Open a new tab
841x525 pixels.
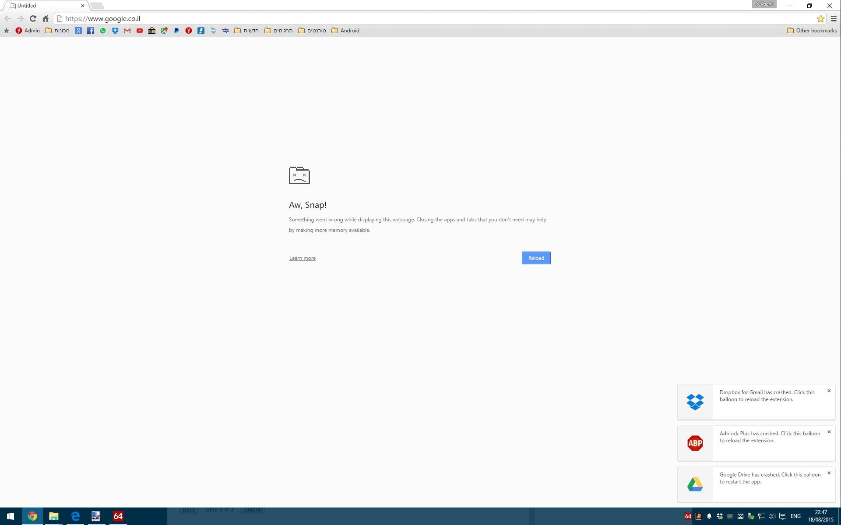coord(97,6)
